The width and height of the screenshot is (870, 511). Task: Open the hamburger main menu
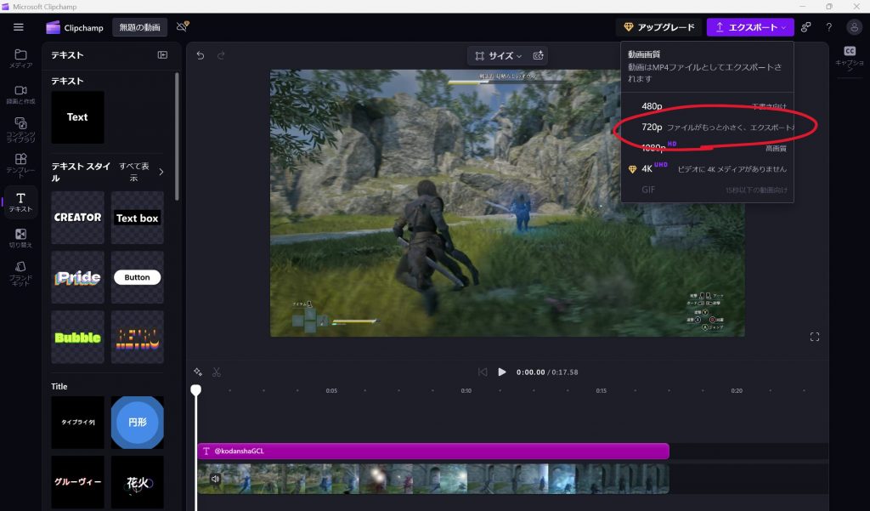coord(19,26)
